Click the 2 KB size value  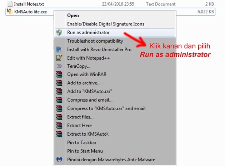(210, 4)
